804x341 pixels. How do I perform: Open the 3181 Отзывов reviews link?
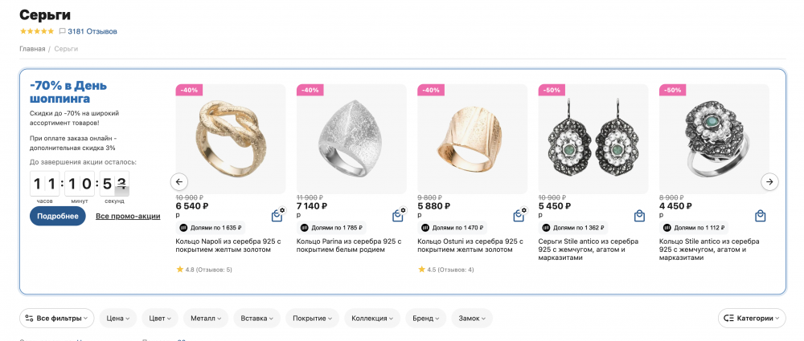pos(92,31)
